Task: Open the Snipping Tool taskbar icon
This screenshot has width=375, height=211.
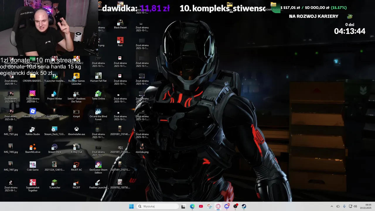Action: click(209, 206)
